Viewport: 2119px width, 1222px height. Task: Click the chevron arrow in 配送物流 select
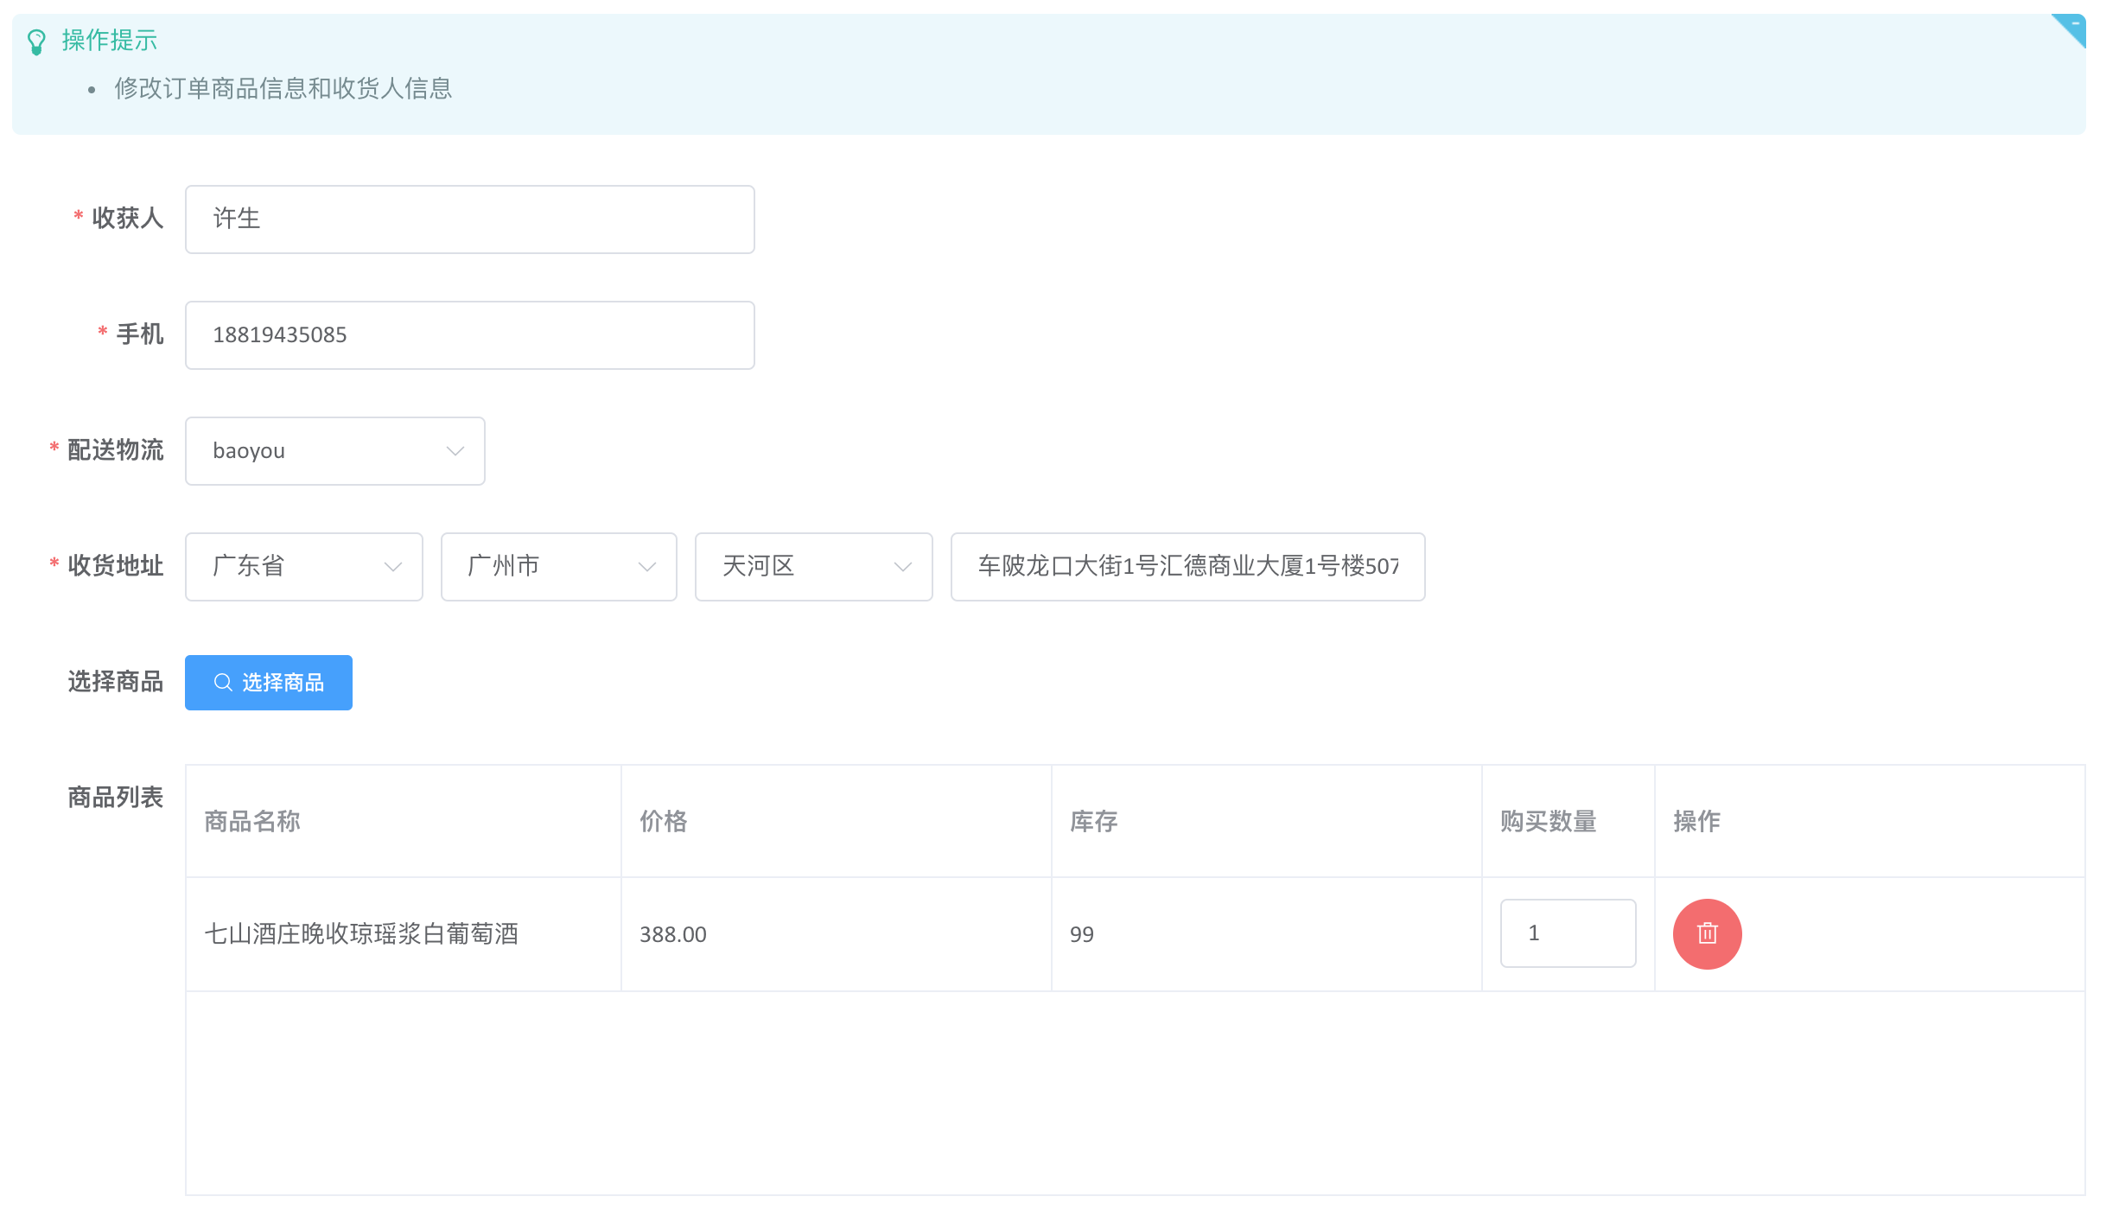(x=455, y=451)
